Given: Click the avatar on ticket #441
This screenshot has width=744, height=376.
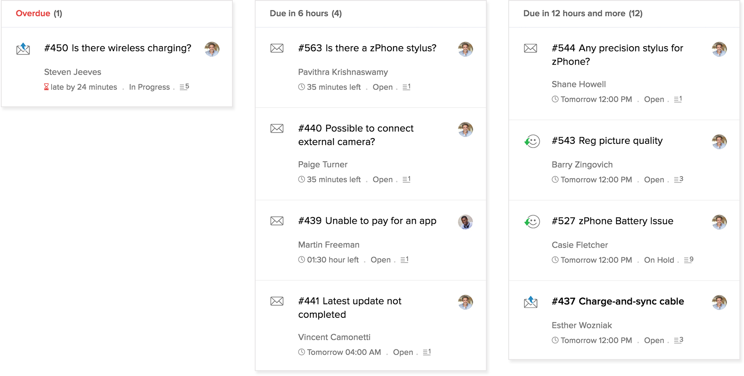Looking at the screenshot, I should coord(465,302).
